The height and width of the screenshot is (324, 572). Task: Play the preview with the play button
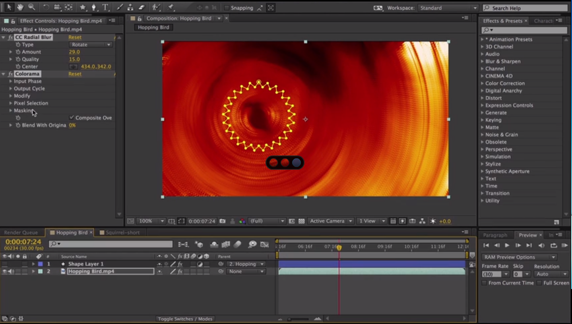click(x=507, y=246)
